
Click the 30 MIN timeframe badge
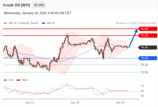(x=39, y=5)
